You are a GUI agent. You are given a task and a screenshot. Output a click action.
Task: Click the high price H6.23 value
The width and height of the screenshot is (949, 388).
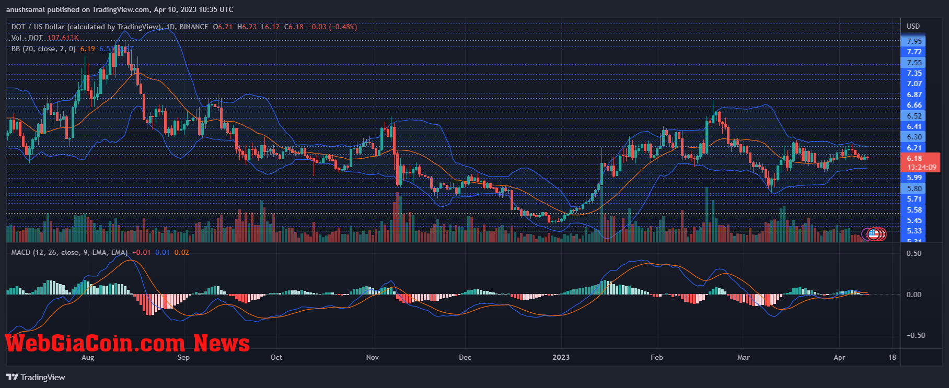pyautogui.click(x=247, y=27)
